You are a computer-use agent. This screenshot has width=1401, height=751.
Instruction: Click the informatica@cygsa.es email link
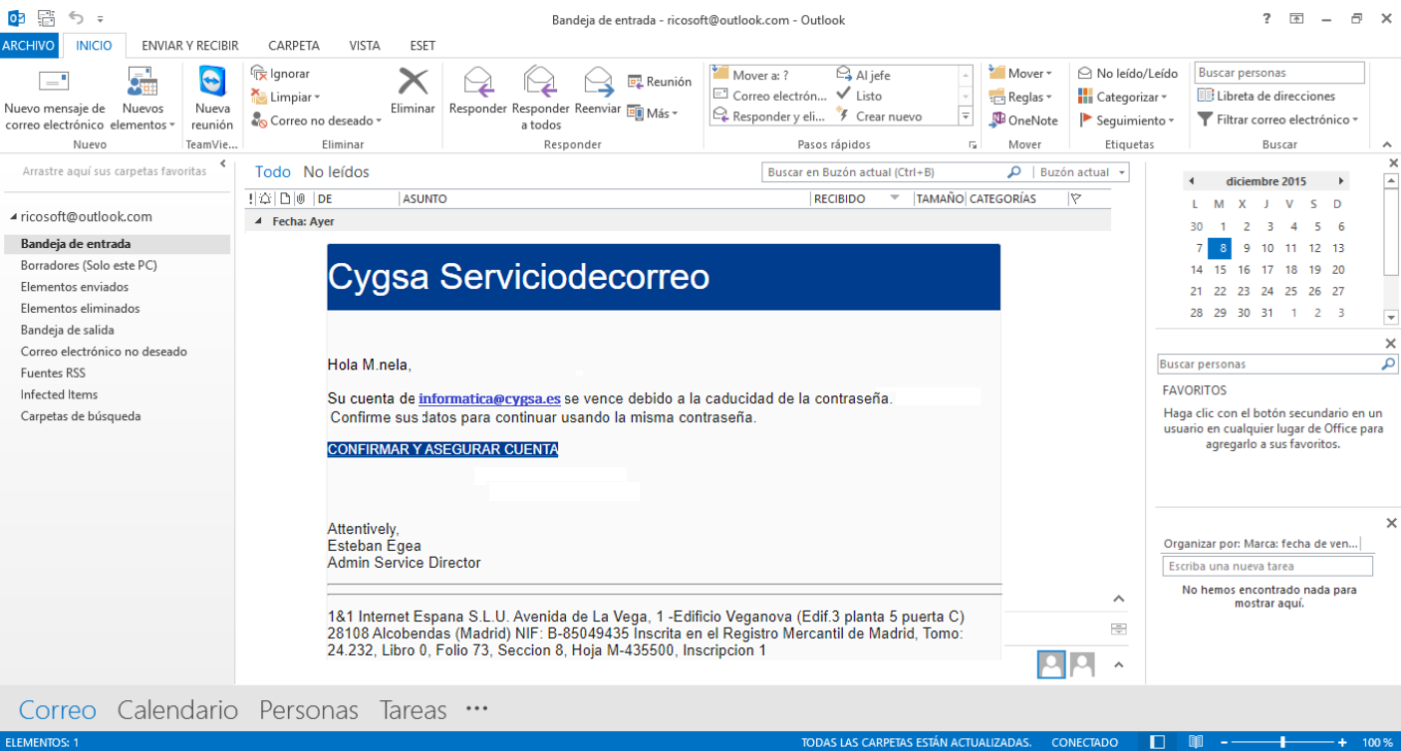coord(489,398)
